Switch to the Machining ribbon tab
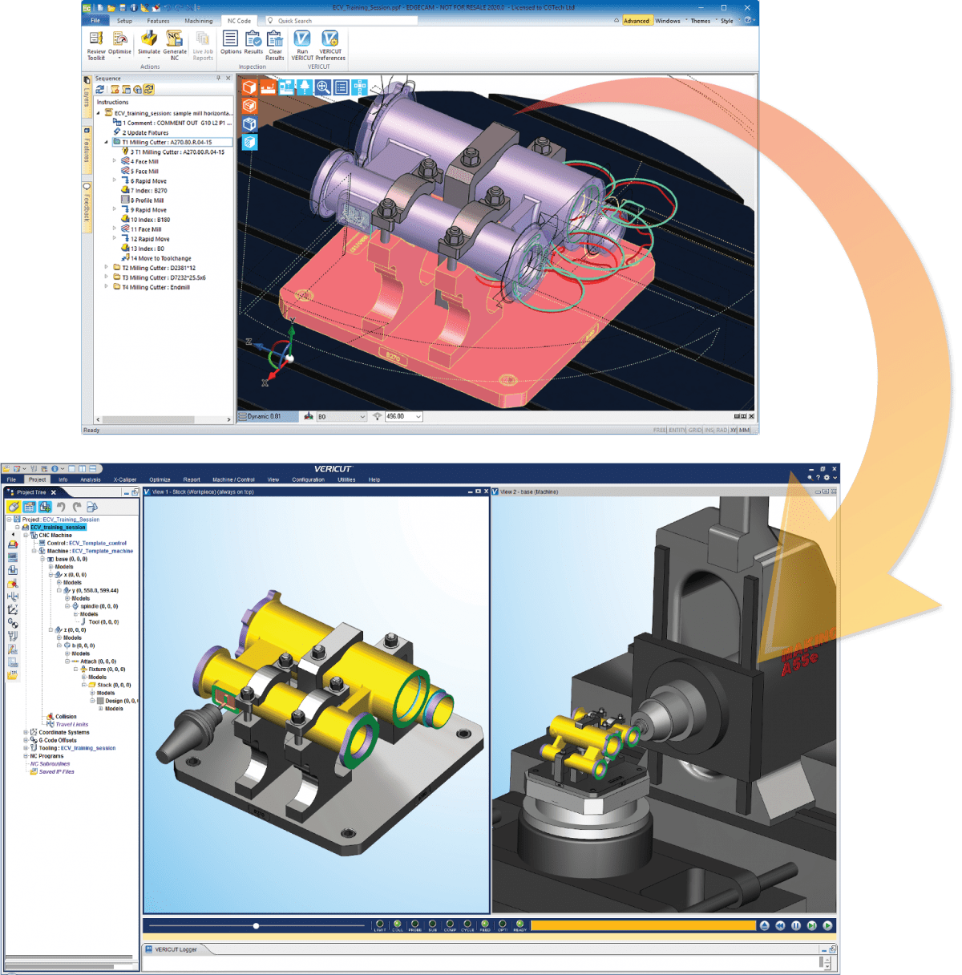Screen dimensions: 962x975 [200, 21]
